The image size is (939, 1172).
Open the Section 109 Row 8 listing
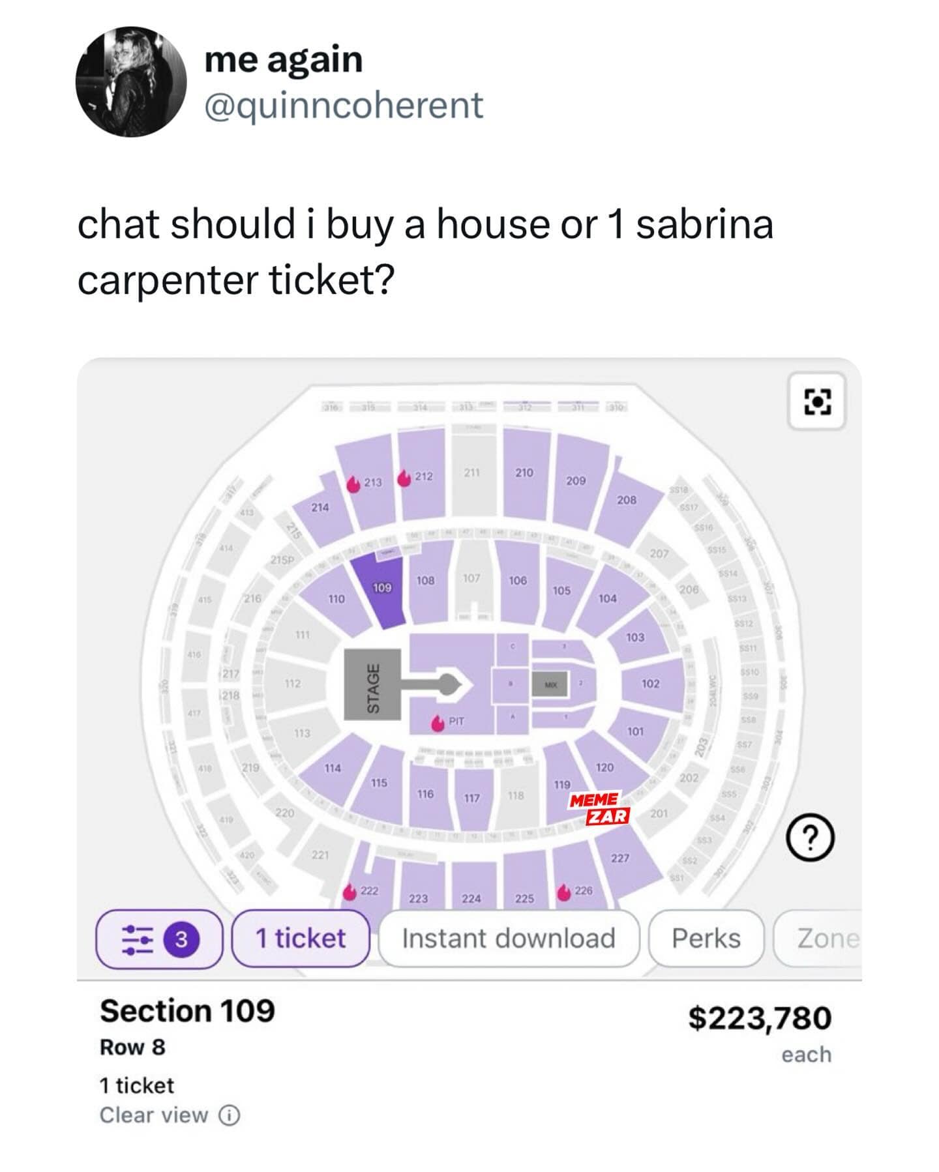tap(188, 1012)
